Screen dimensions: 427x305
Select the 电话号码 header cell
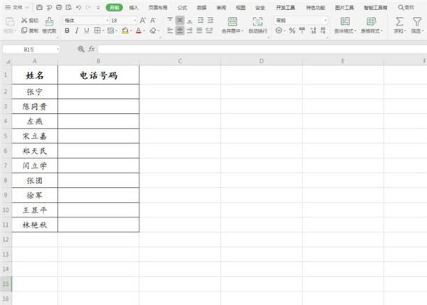click(98, 75)
